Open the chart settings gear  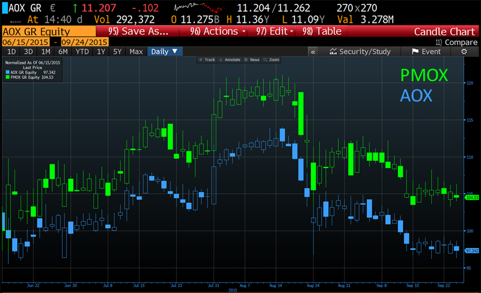(x=464, y=52)
